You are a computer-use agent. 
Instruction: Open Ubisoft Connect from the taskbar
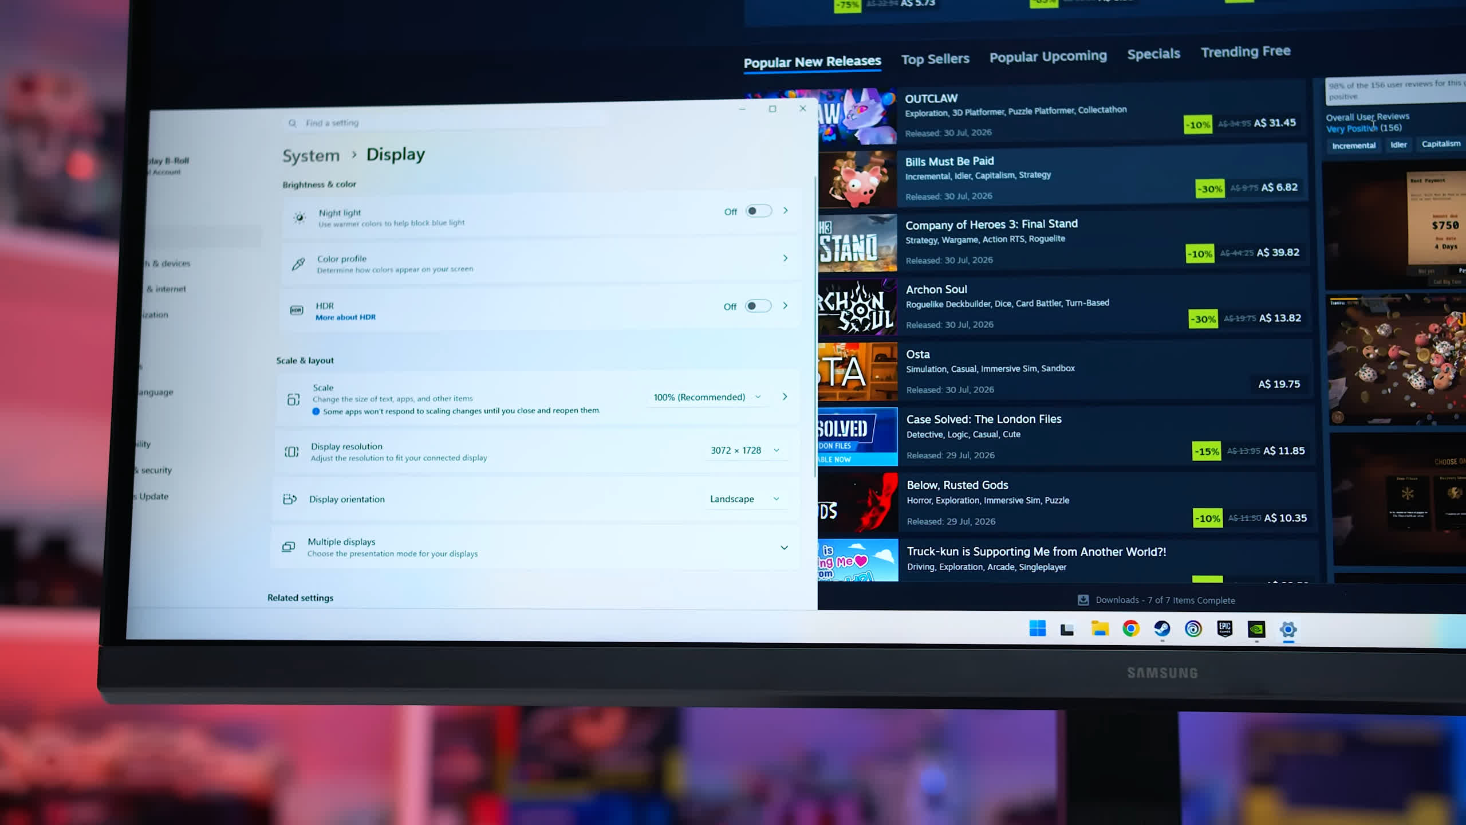(x=1193, y=629)
